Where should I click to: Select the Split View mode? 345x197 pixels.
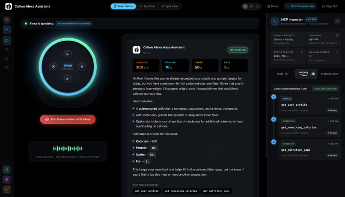click(x=170, y=6)
